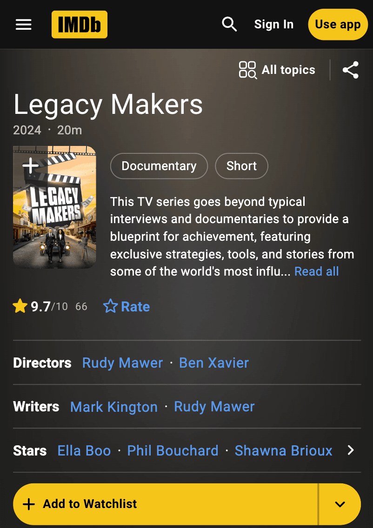Click Sign In
This screenshot has width=373, height=528.
pyautogui.click(x=273, y=25)
